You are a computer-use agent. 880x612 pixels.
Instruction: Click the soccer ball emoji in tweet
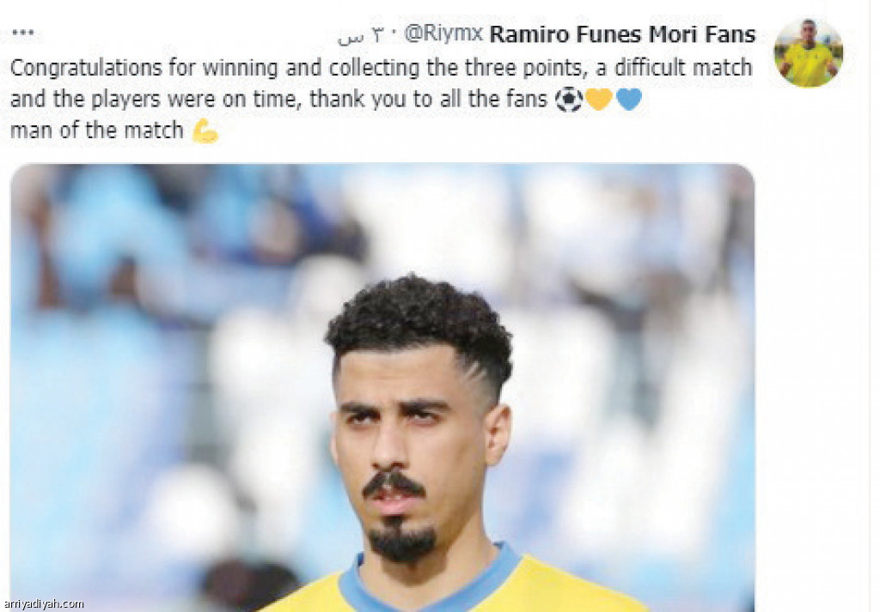[569, 100]
